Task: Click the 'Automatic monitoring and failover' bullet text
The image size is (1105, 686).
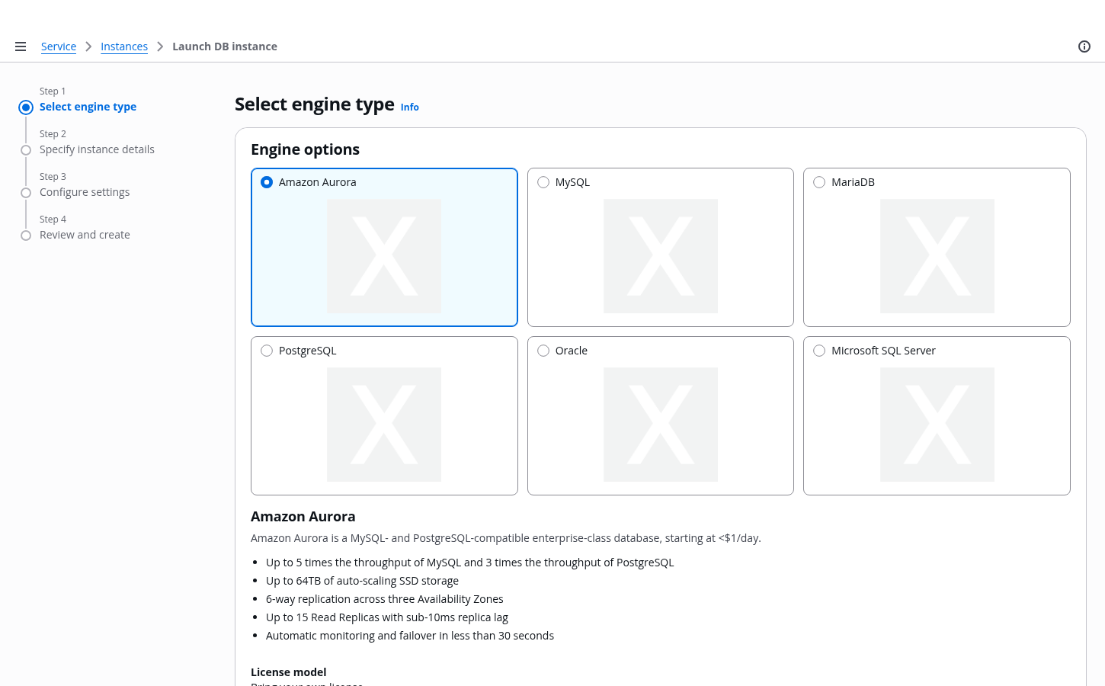Action: coord(410,636)
